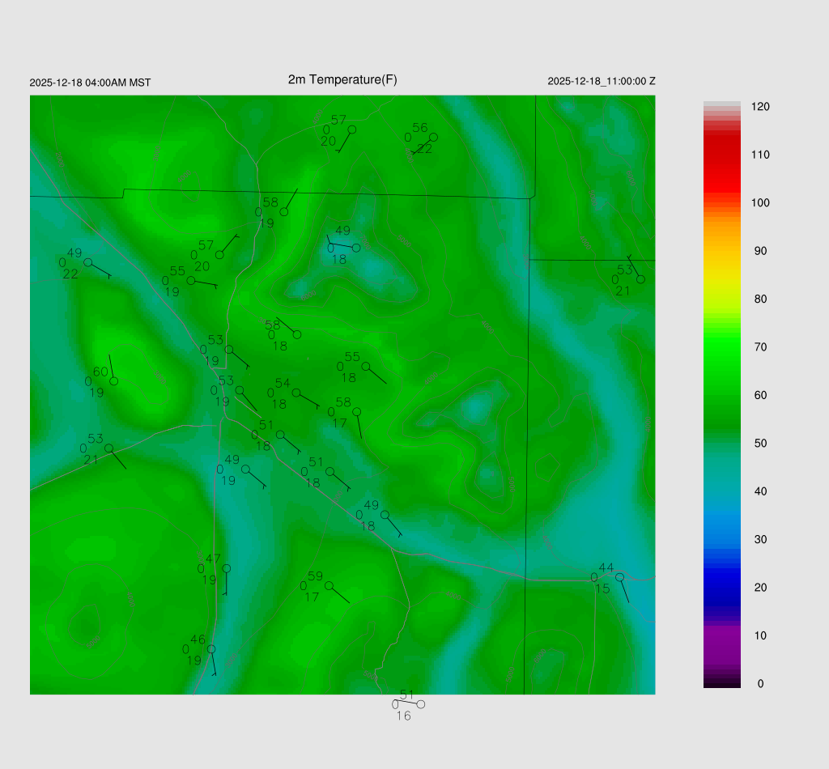829x769 pixels.
Task: Select the station marker showing 58 over 17
Action: (x=356, y=411)
